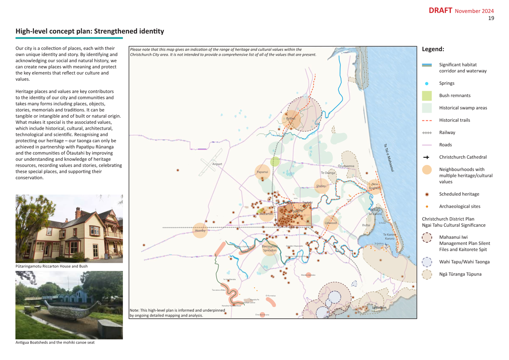509x360 pixels.
Task: Click the Linwood neighbourhood circle on map
Action: (331, 223)
